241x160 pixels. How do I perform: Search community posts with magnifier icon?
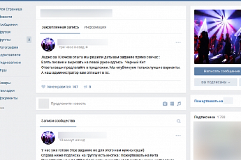click(x=179, y=121)
